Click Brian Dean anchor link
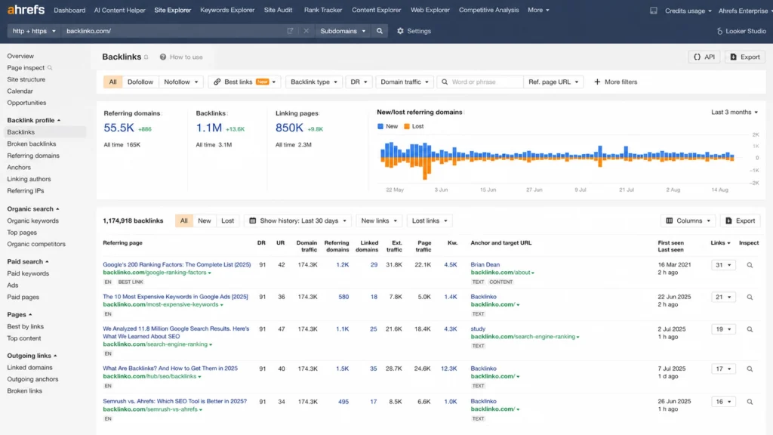Screen dimensions: 773x435 pyautogui.click(x=485, y=264)
